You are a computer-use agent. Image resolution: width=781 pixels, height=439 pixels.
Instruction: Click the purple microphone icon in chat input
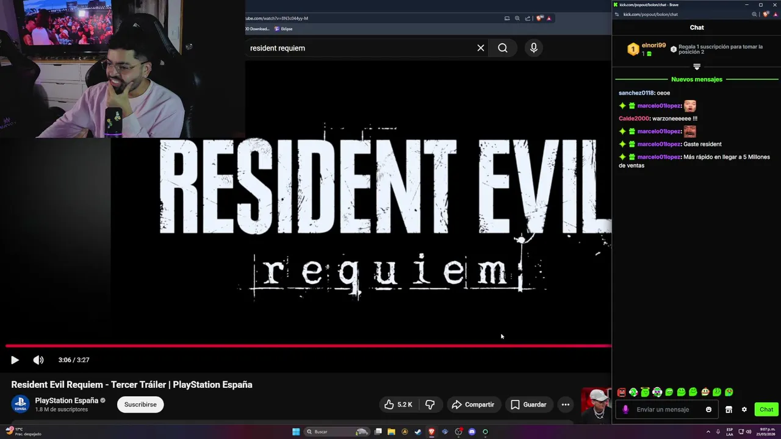tap(625, 410)
